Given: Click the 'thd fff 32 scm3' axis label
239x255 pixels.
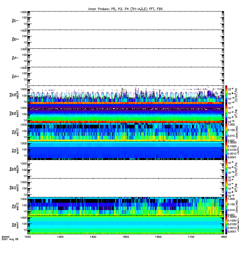Looking at the screenshot, I should (14, 113).
